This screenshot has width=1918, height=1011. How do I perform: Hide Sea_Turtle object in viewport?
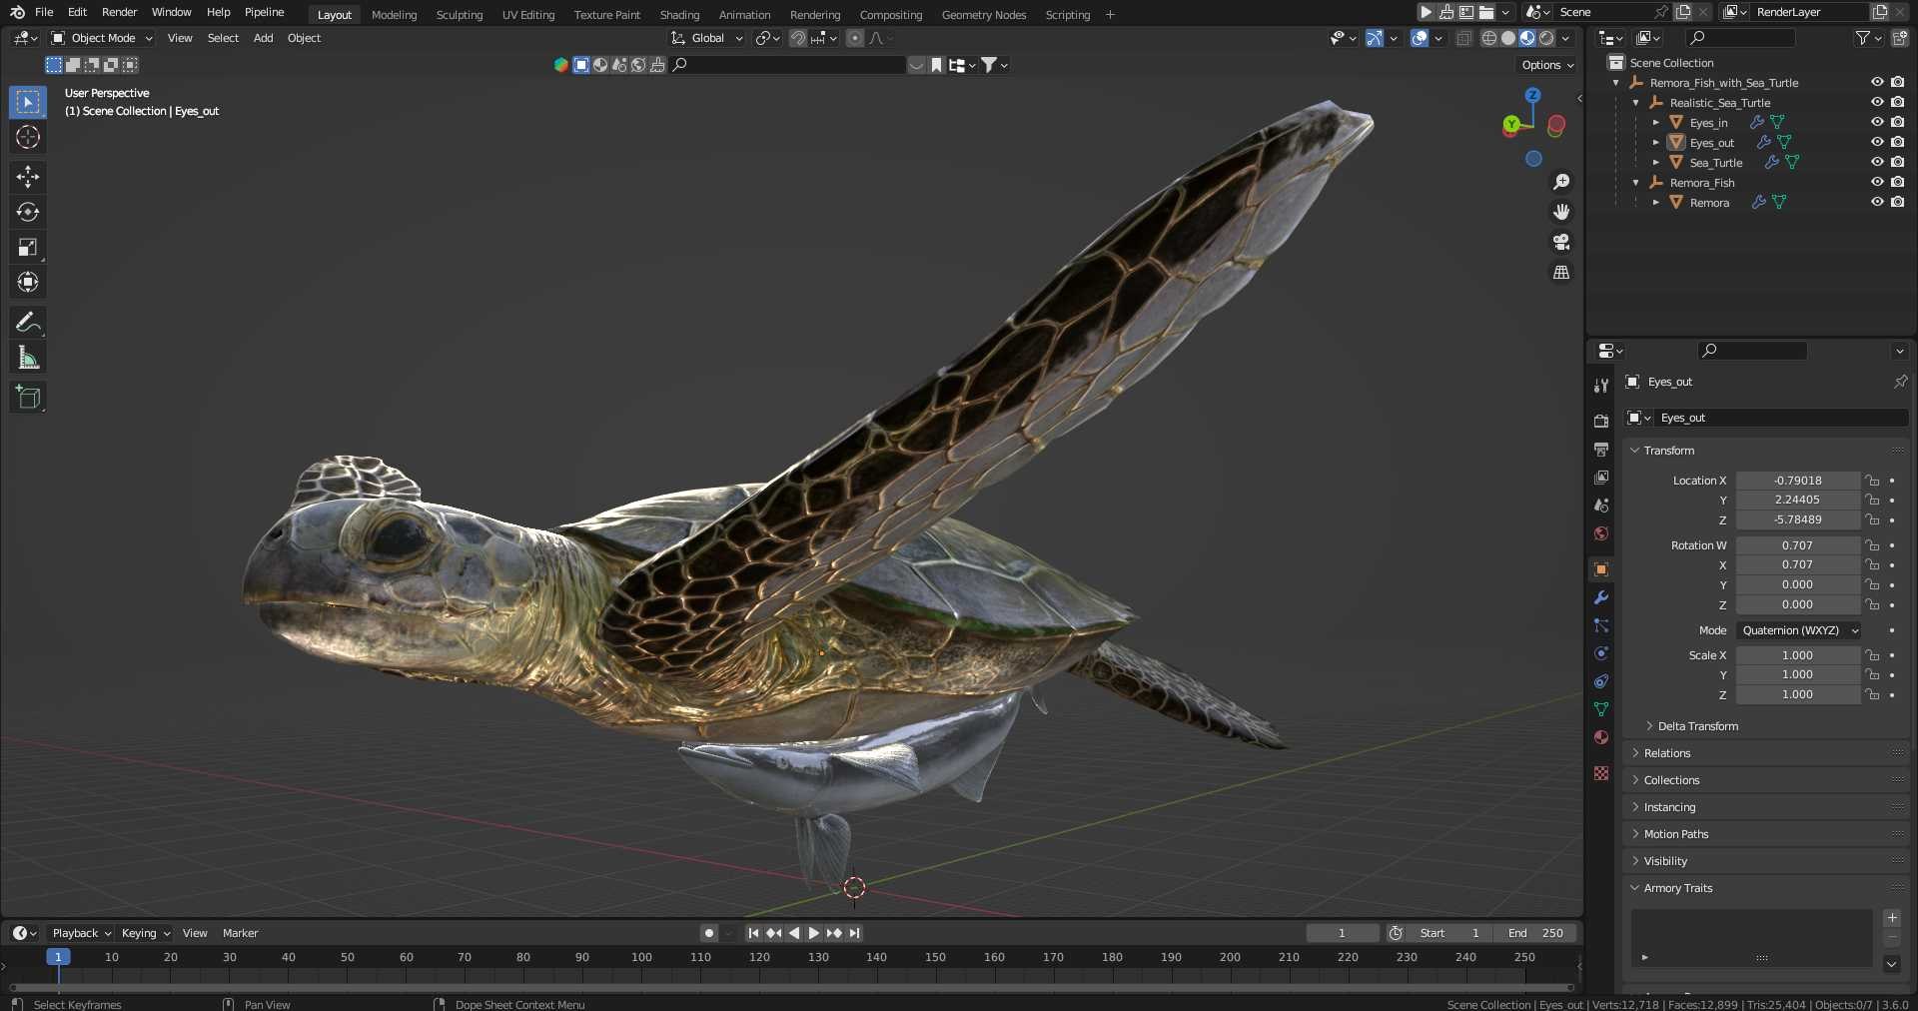tap(1877, 162)
